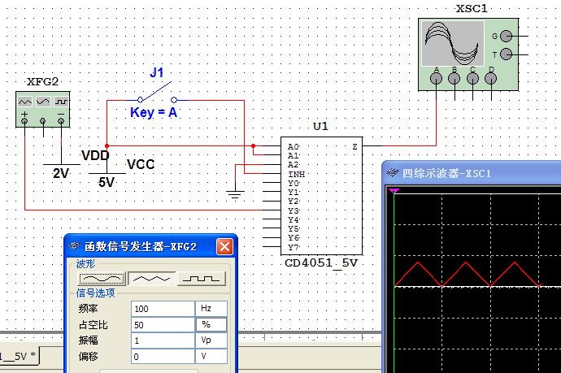Select the CD4051 chip U1
Screen dimensions: 561x373
click(321, 196)
